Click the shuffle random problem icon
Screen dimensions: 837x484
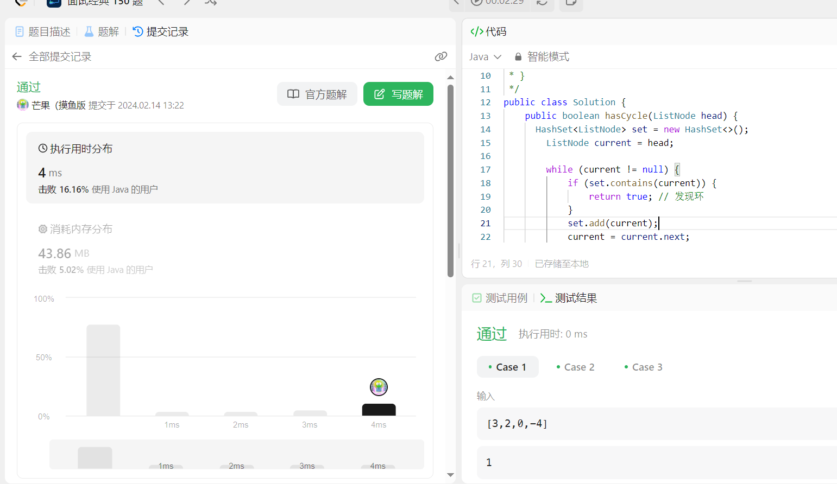pos(211,2)
